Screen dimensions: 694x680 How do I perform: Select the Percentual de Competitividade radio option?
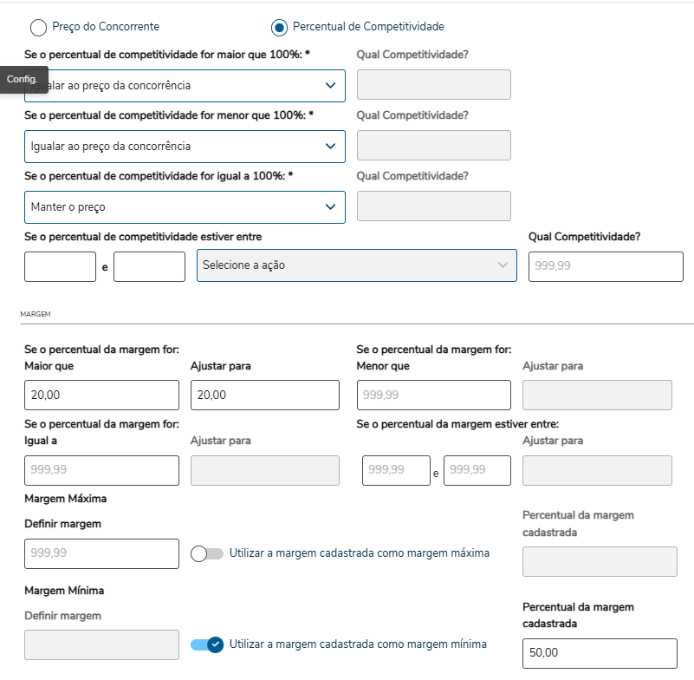(x=279, y=28)
